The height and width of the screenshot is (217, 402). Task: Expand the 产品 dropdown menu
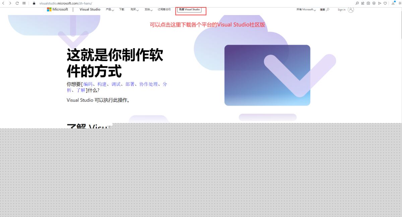click(110, 10)
